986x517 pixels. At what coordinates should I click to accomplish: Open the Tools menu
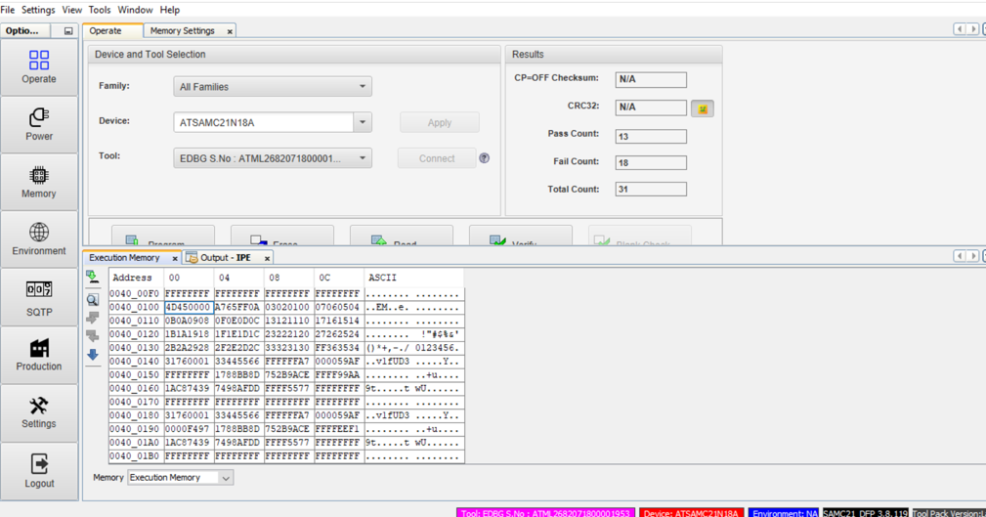pos(100,10)
